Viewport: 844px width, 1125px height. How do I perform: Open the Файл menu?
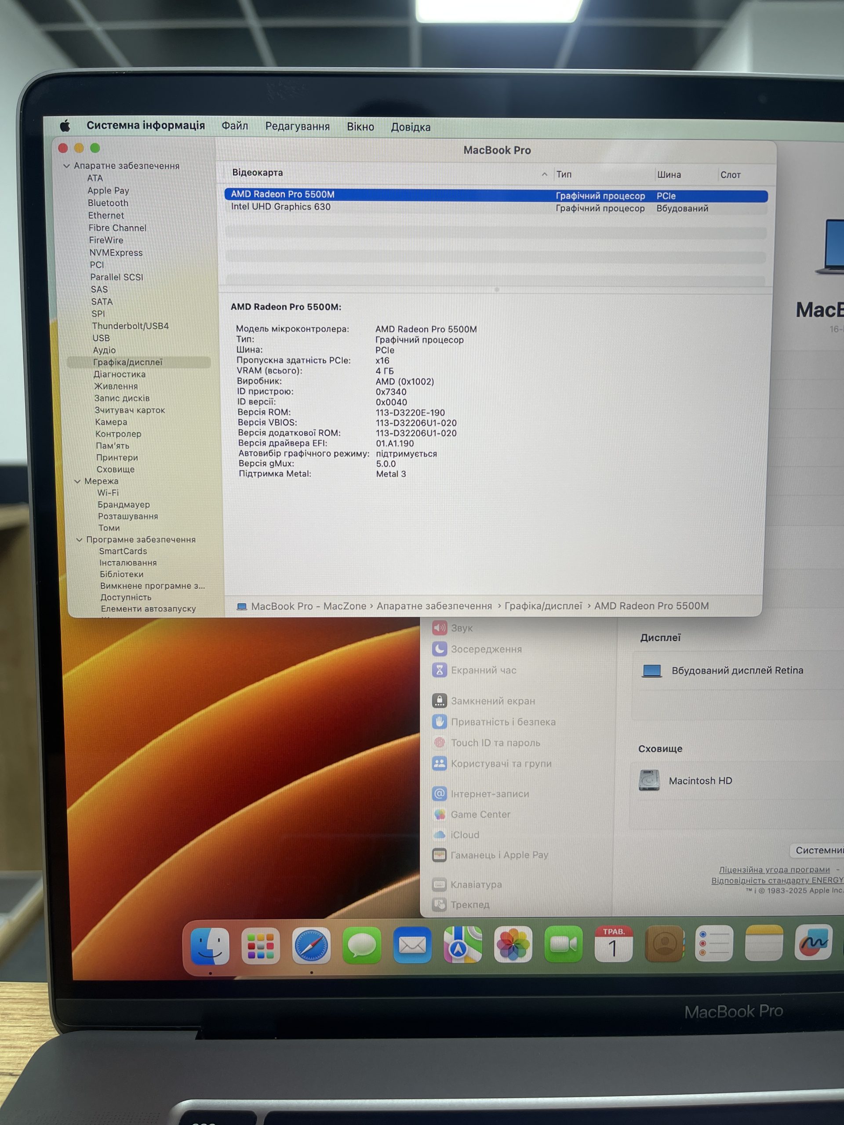pos(235,126)
